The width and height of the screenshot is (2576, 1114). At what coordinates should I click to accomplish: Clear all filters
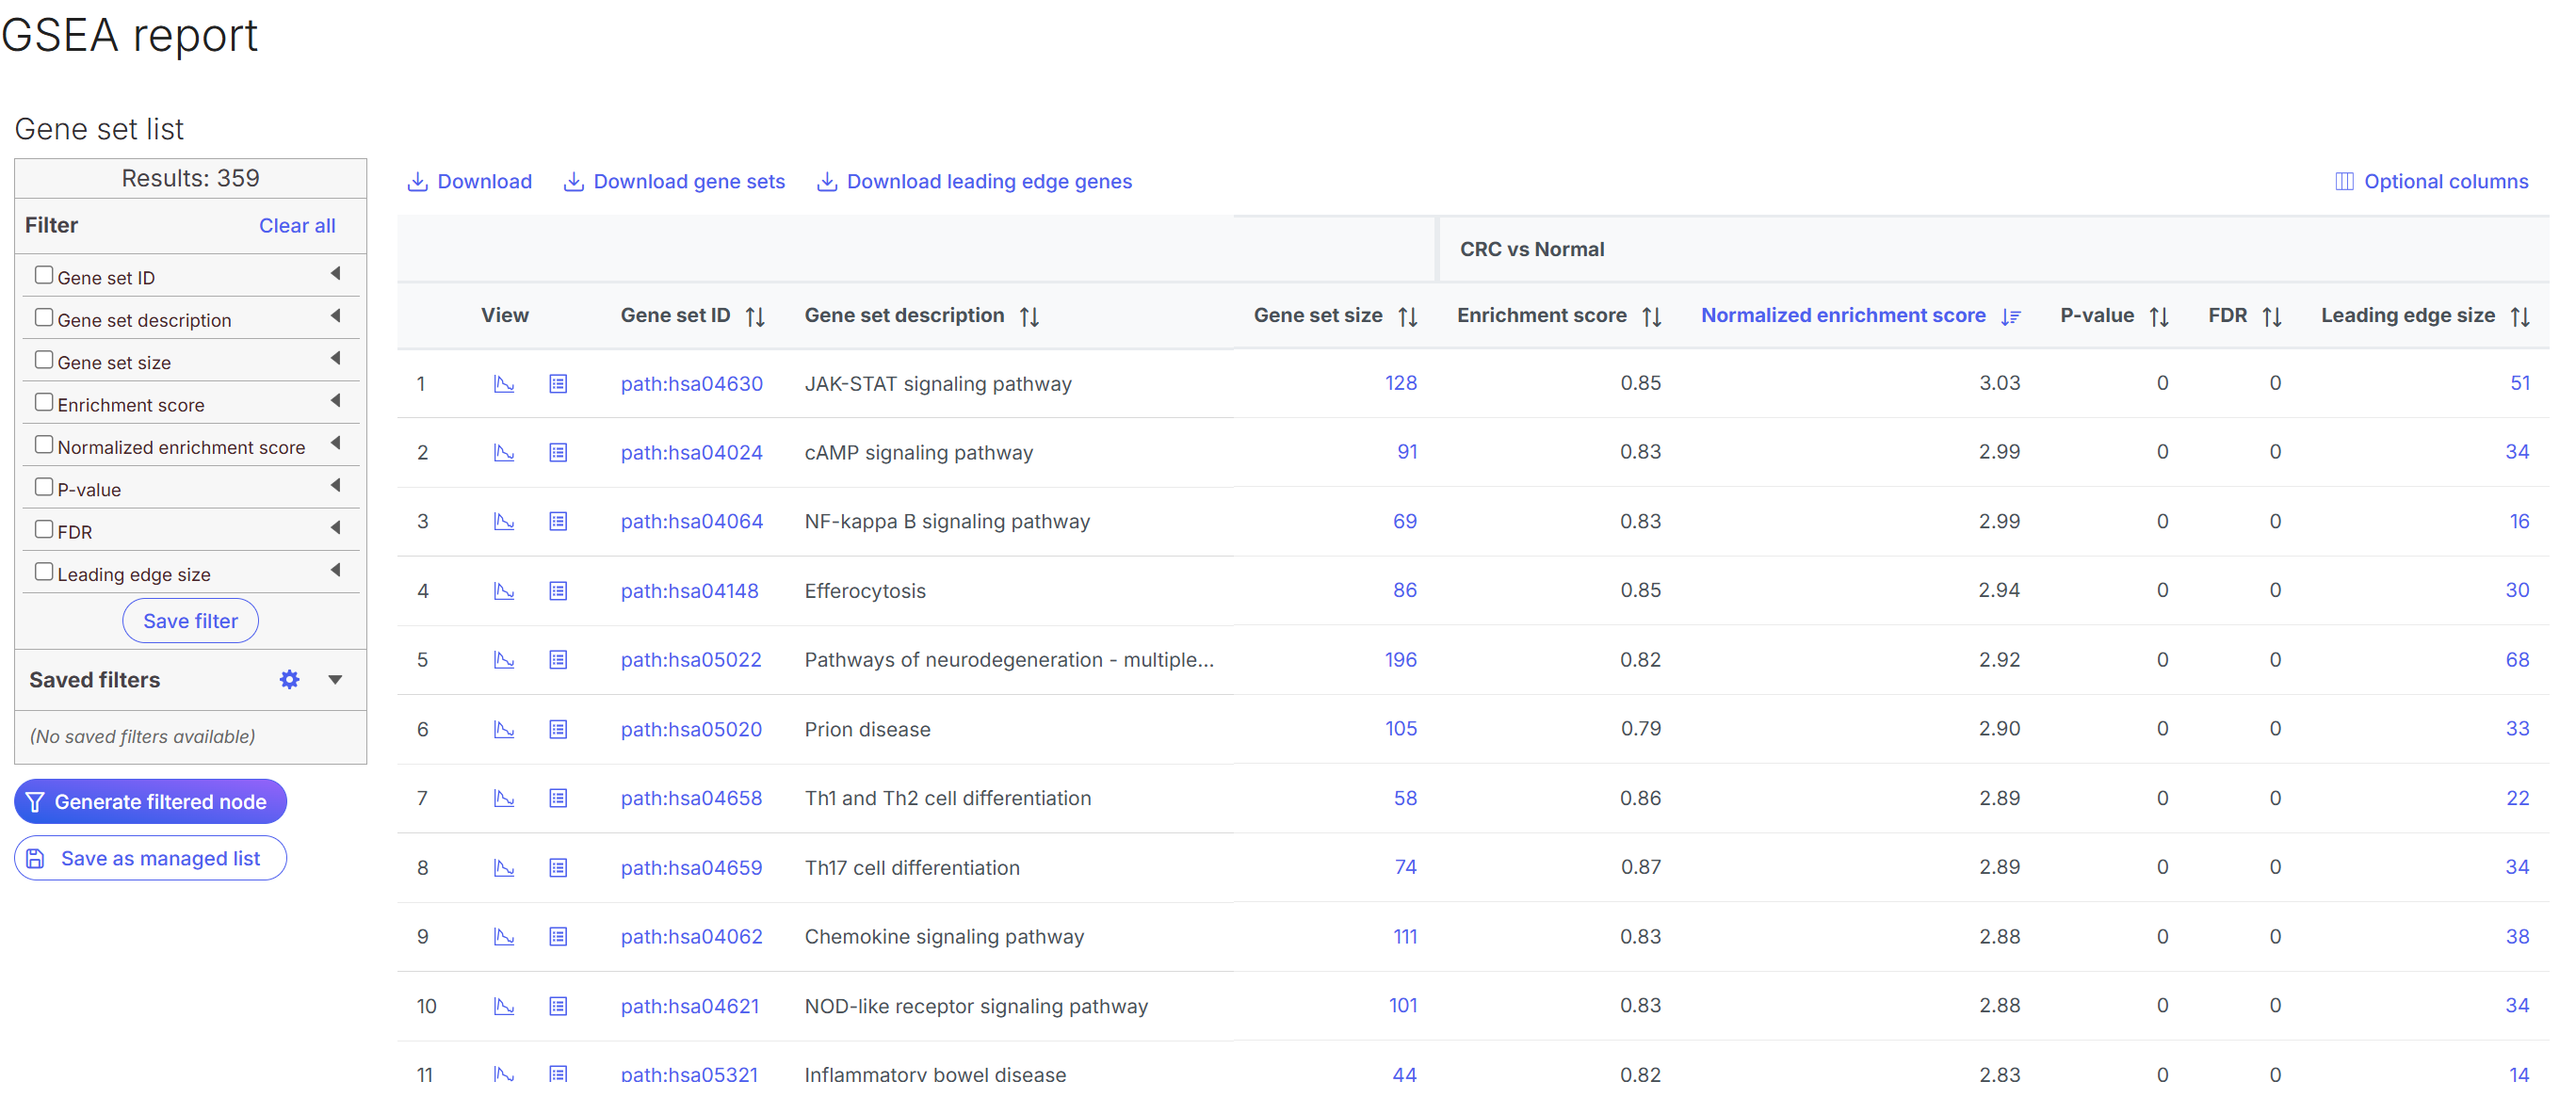coord(297,226)
